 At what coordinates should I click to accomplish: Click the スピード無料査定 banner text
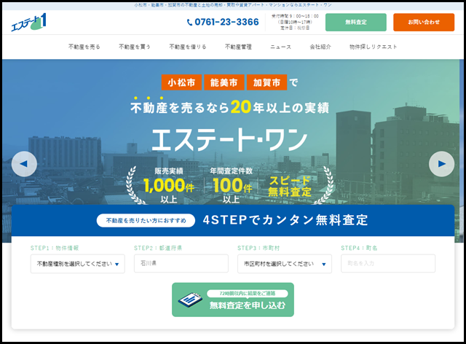click(290, 187)
